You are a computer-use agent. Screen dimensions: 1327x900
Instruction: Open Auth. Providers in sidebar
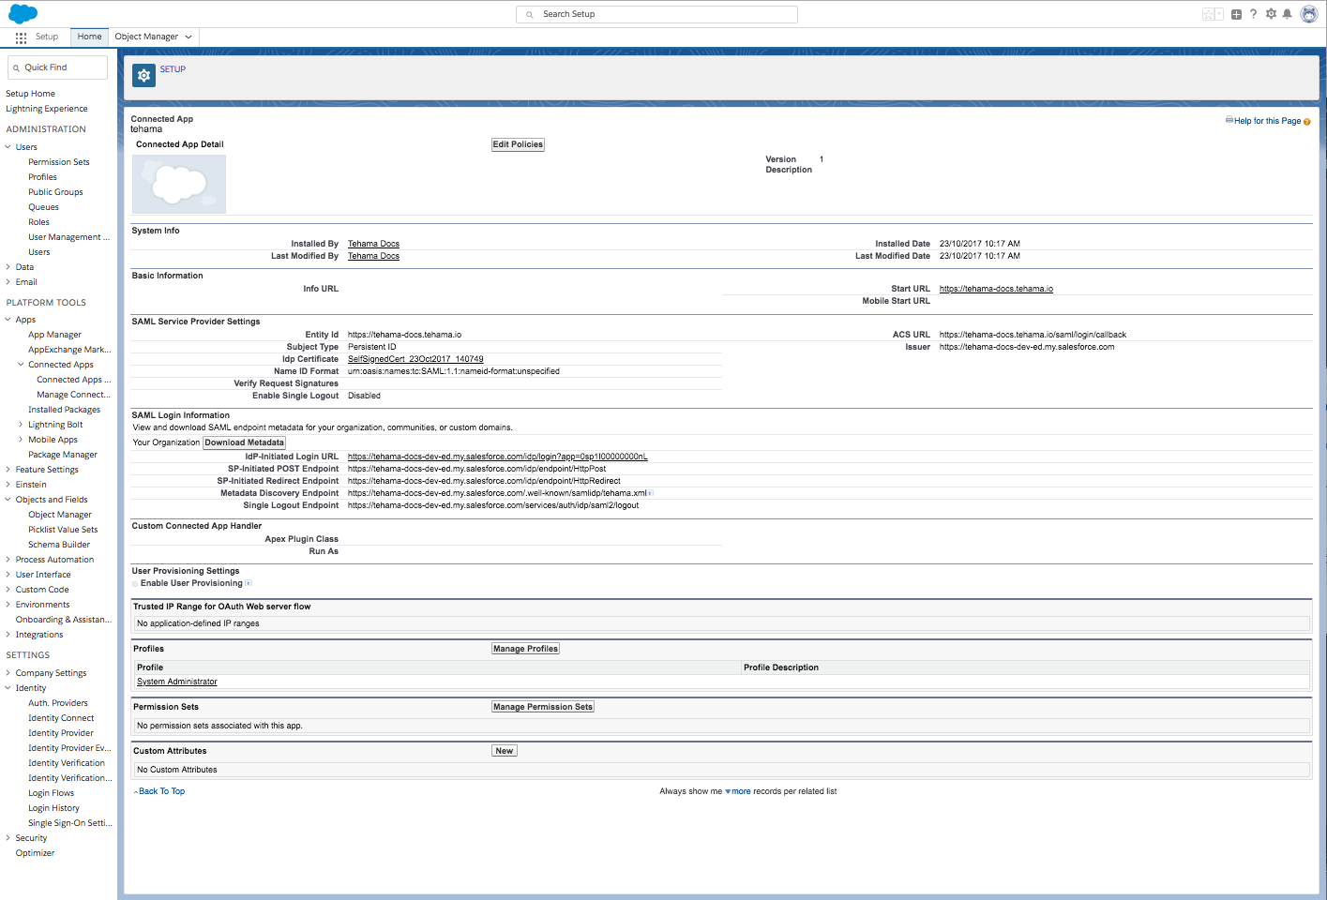point(58,703)
